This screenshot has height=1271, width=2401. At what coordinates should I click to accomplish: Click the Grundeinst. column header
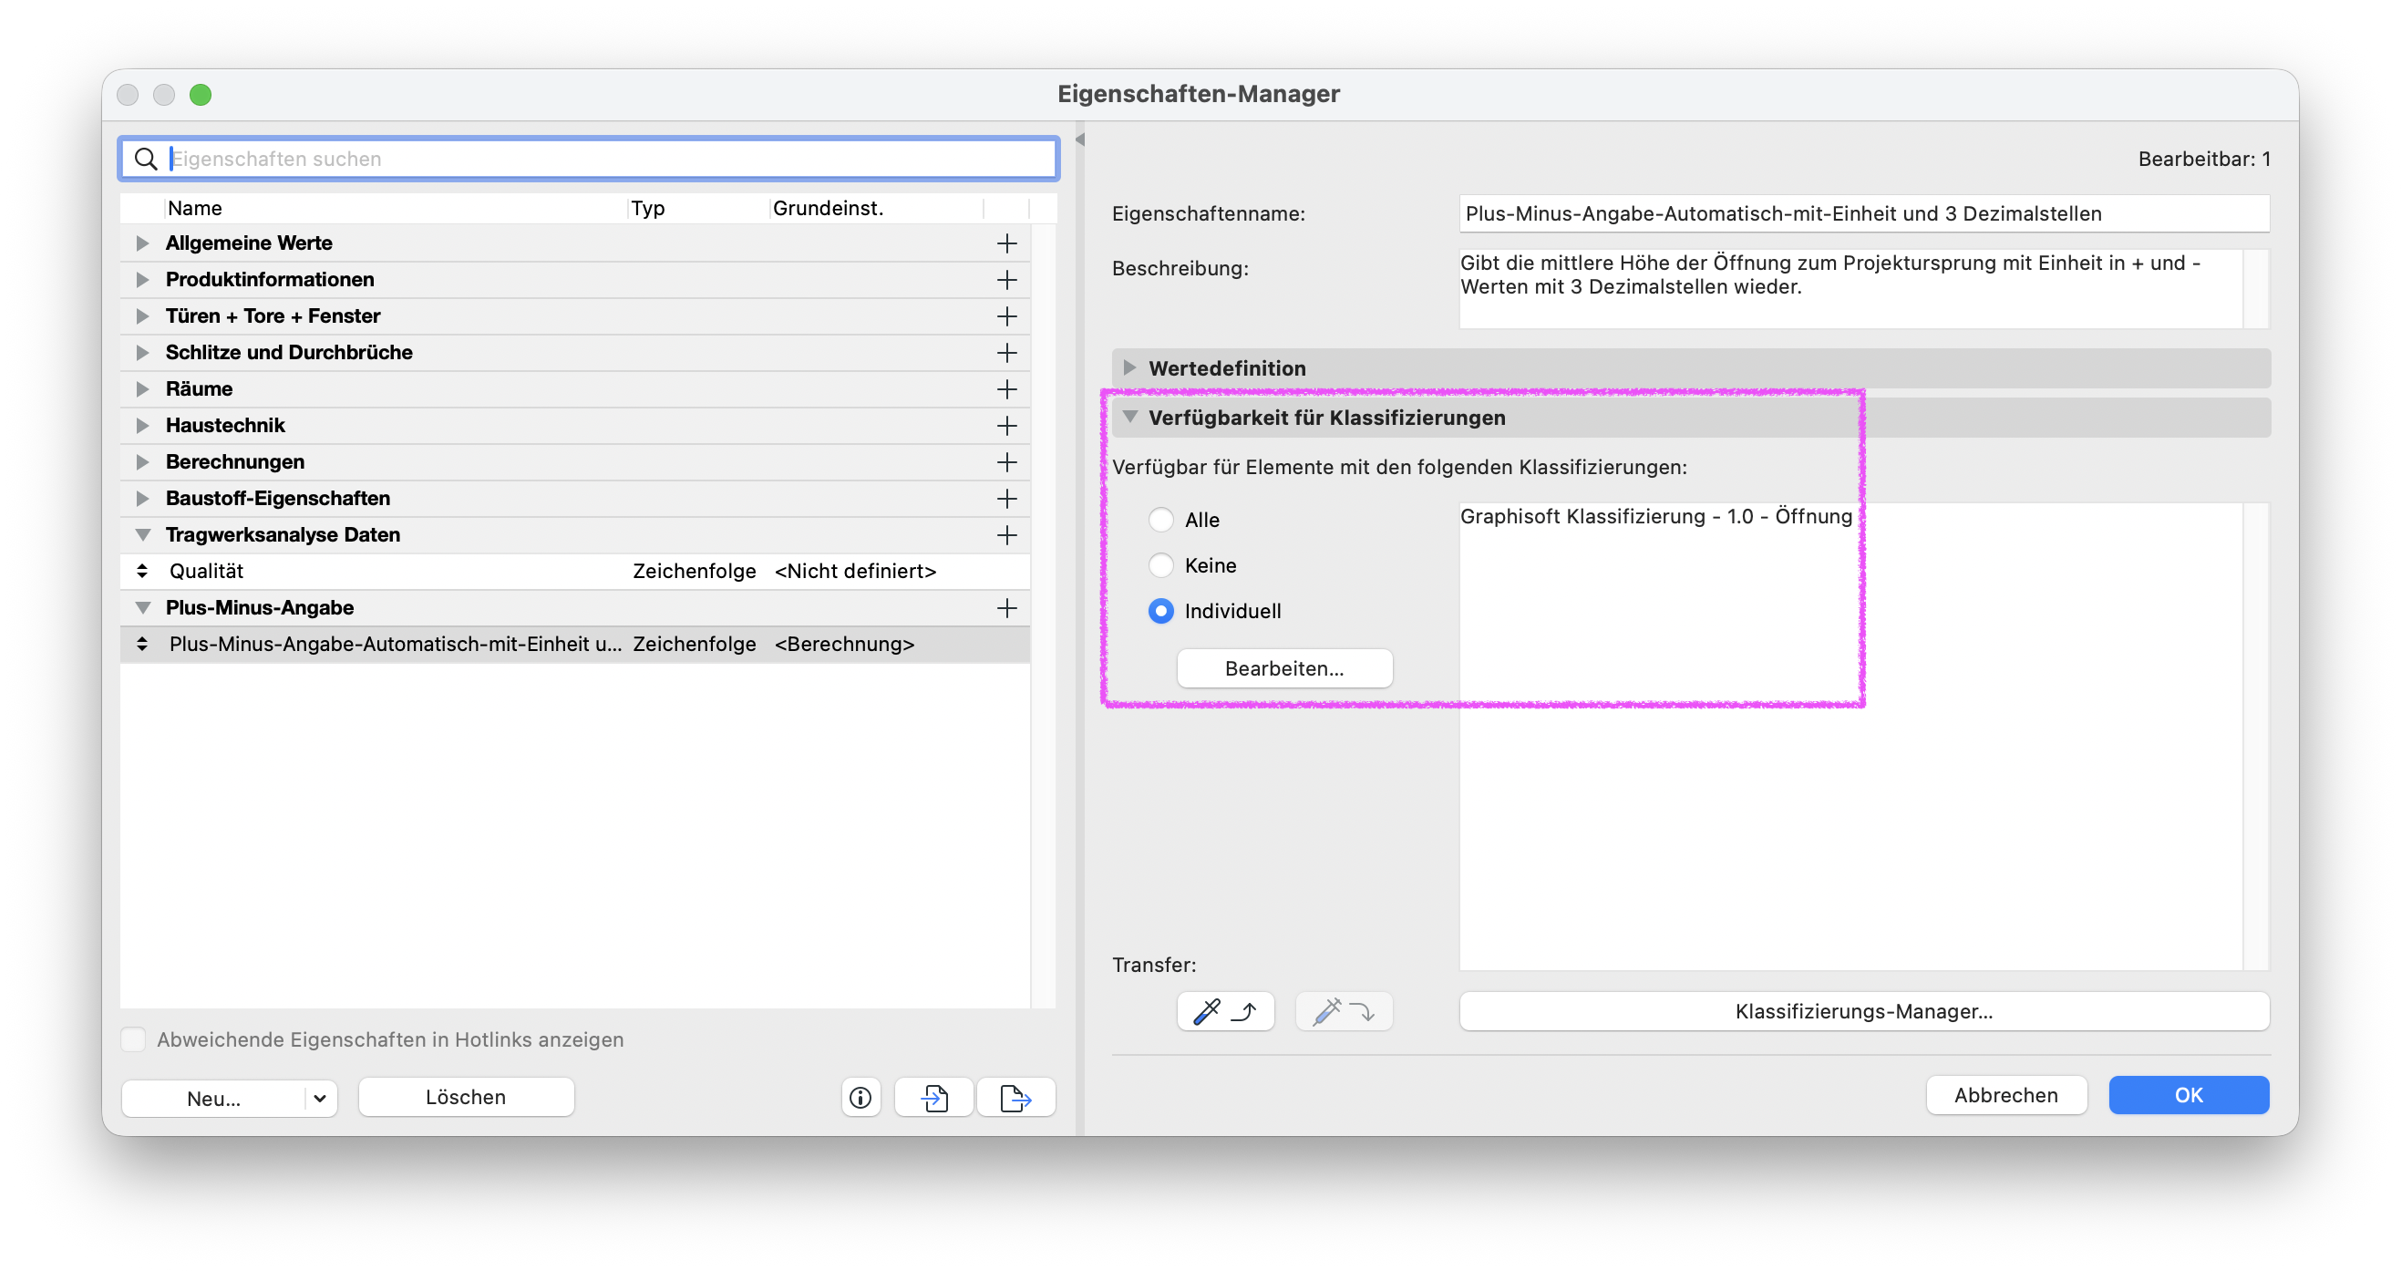click(x=876, y=208)
